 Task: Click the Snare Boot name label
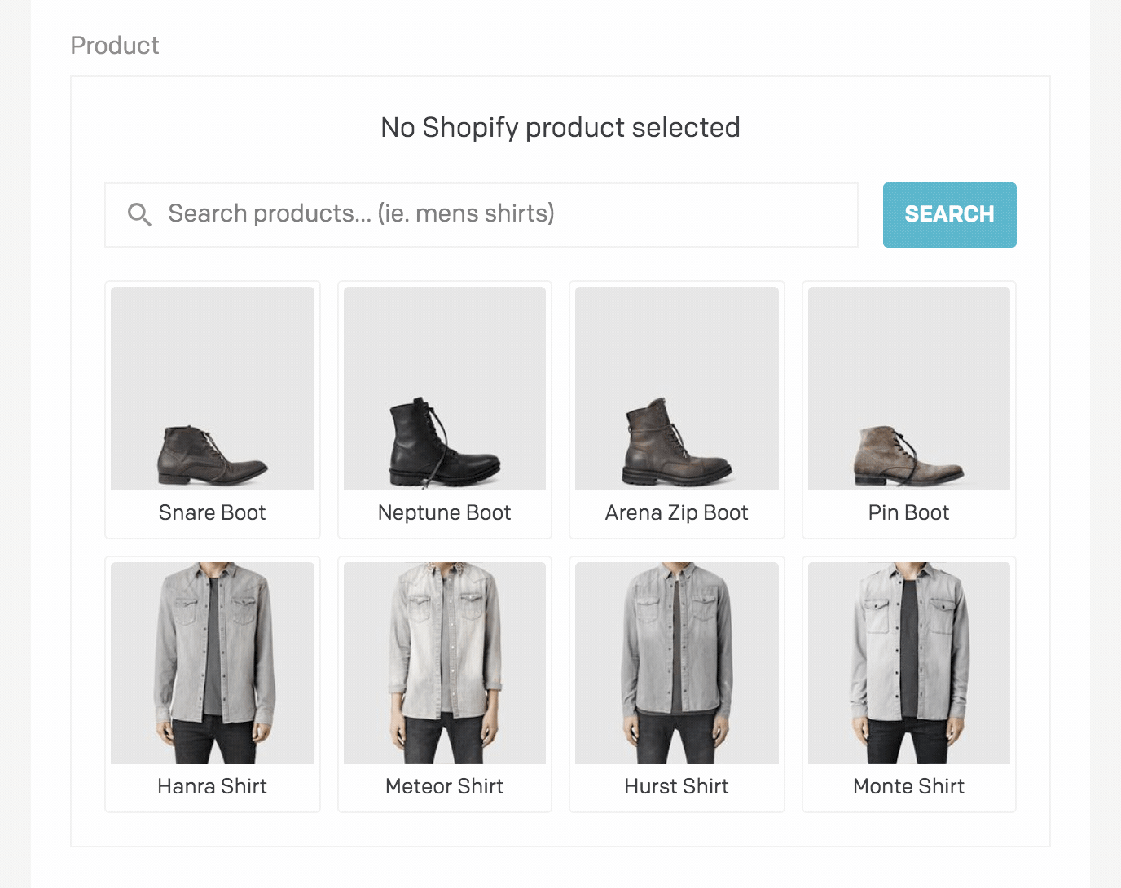pyautogui.click(x=213, y=512)
